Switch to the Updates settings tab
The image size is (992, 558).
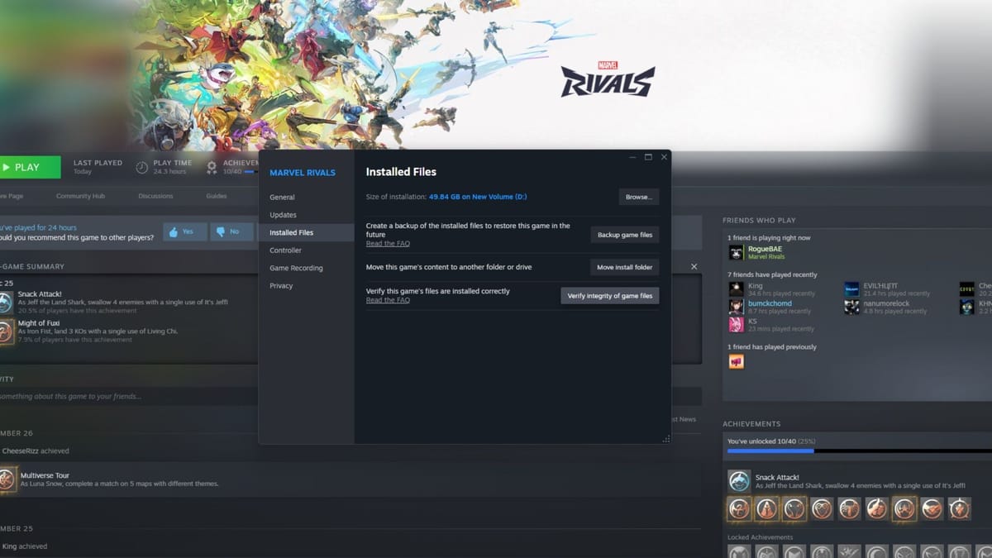[x=284, y=215]
